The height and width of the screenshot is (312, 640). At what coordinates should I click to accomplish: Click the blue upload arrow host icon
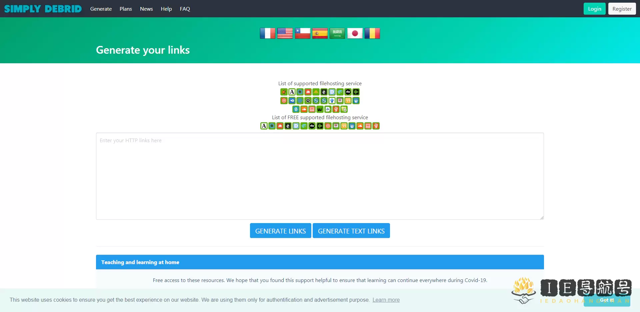point(332,101)
